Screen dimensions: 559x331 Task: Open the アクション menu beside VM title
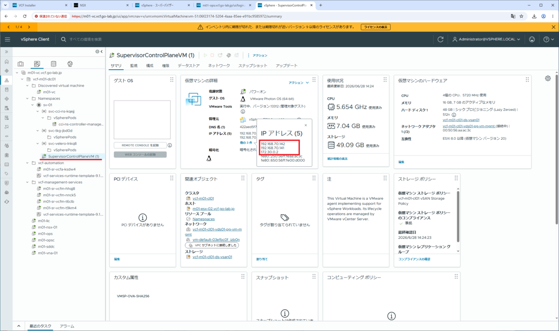tap(258, 55)
